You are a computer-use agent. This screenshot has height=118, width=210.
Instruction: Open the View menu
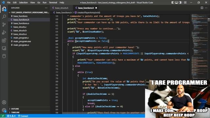[32, 3]
